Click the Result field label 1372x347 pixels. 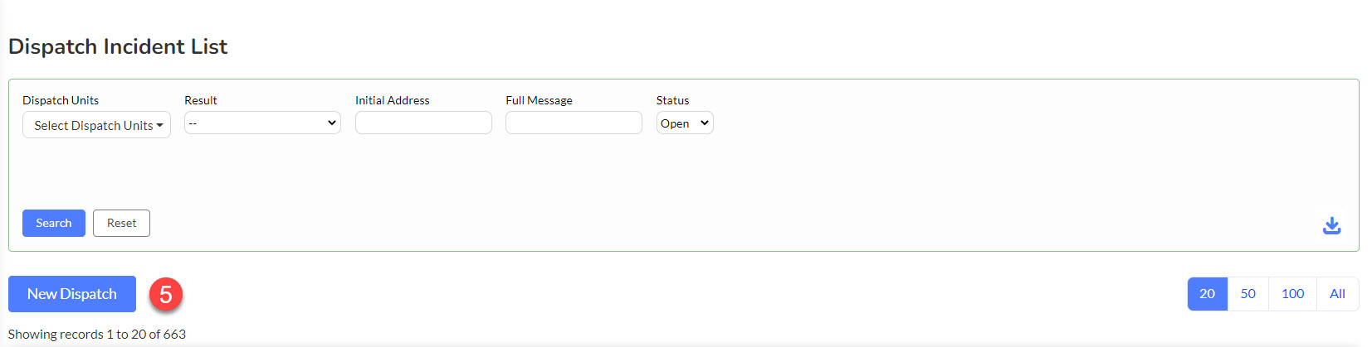pyautogui.click(x=201, y=100)
